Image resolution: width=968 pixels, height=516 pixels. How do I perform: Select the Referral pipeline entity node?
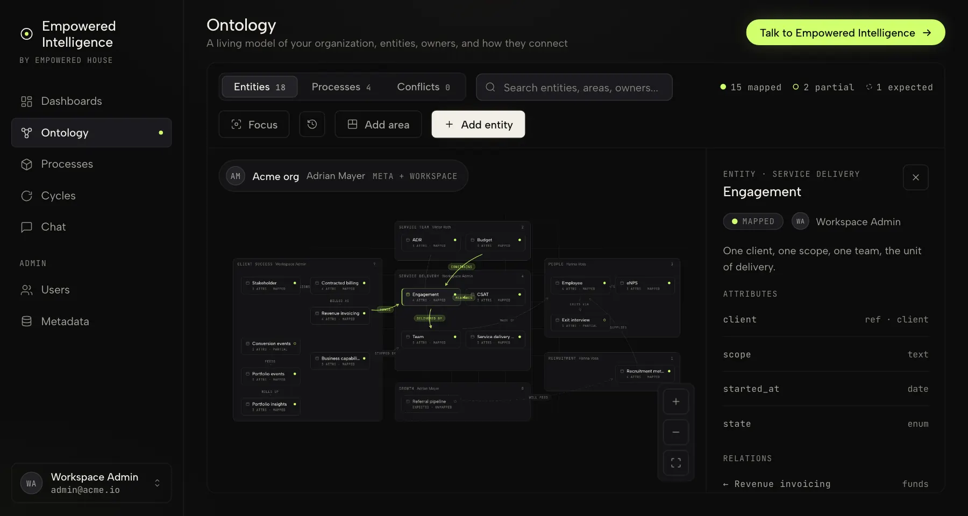click(431, 404)
